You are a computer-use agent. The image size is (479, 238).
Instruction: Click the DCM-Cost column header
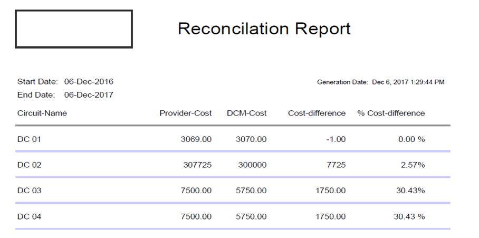point(247,113)
